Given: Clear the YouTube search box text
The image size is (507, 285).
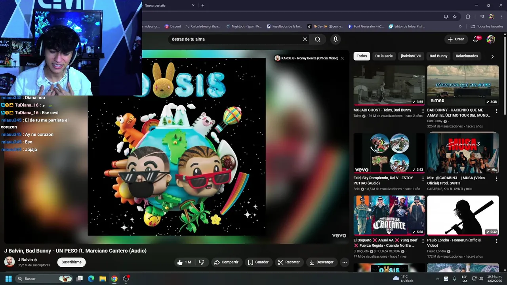Looking at the screenshot, I should click(305, 39).
